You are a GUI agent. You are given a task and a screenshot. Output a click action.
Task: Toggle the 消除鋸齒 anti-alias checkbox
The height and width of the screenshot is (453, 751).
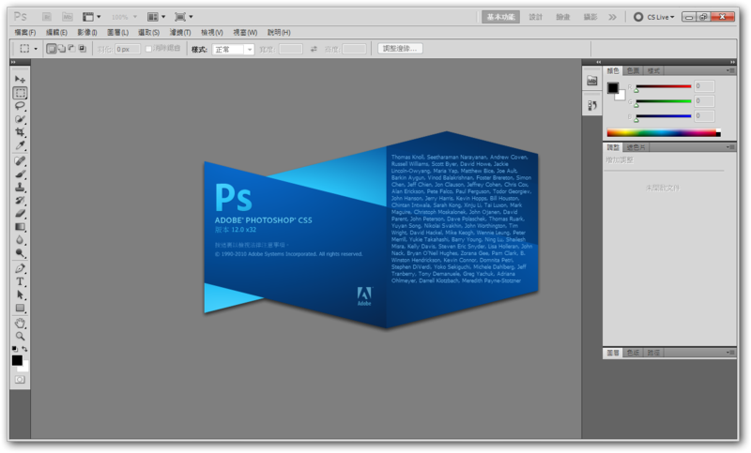click(148, 49)
